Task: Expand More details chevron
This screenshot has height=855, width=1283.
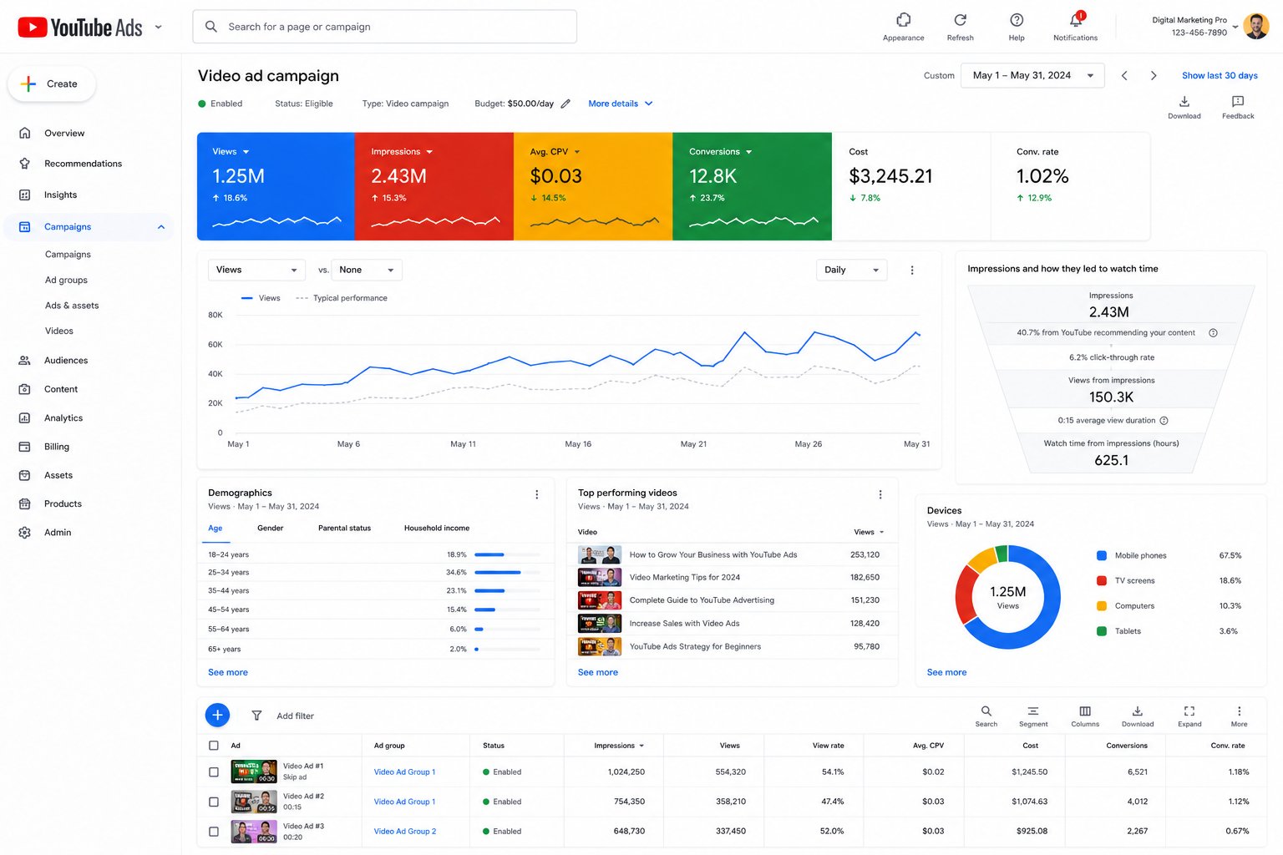Action: [648, 104]
